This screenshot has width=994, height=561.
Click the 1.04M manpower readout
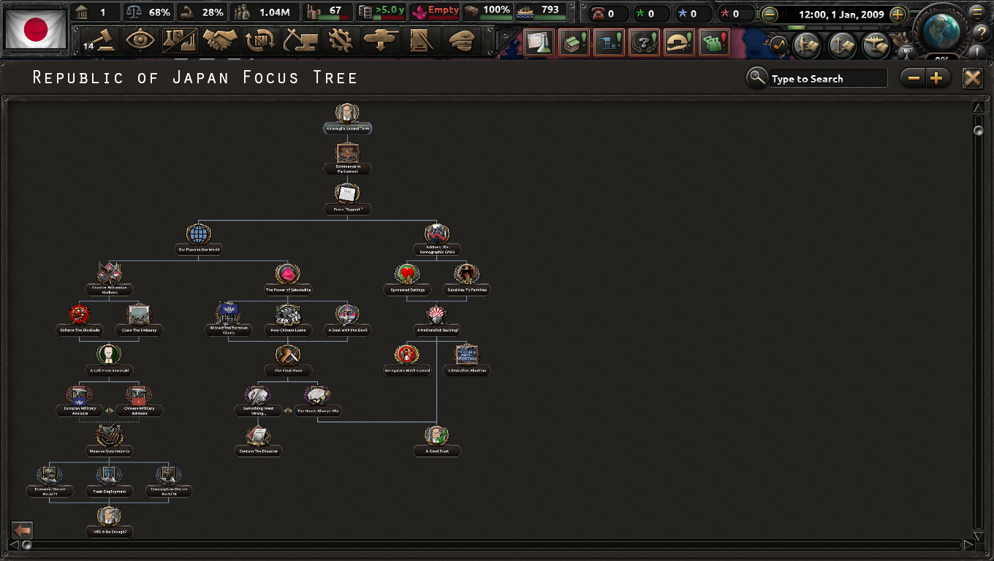tap(265, 12)
